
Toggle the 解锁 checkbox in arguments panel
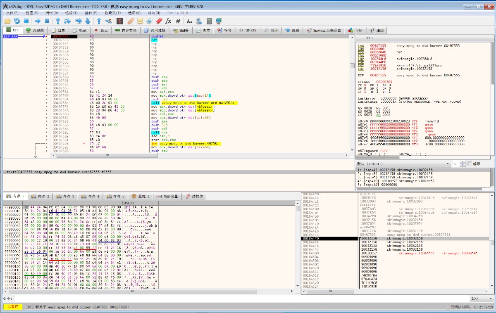[x=469, y=164]
